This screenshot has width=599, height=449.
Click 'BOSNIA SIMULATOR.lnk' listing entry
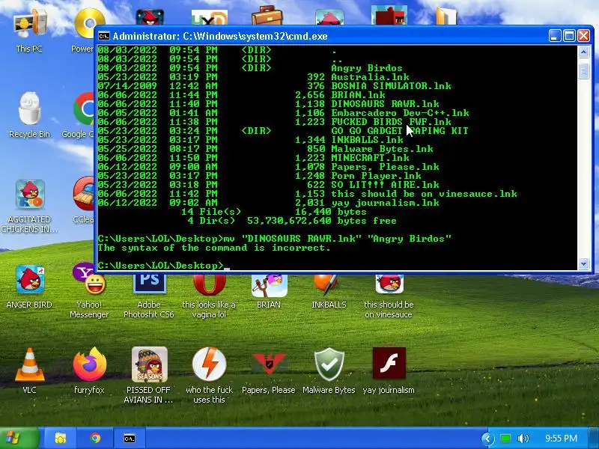click(x=391, y=86)
